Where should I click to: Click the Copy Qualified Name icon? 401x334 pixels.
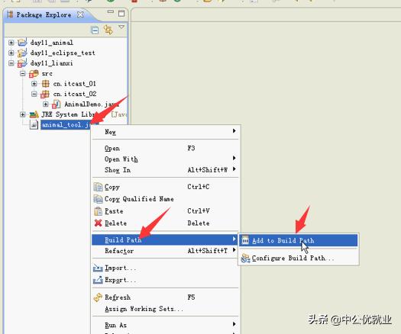click(x=98, y=199)
